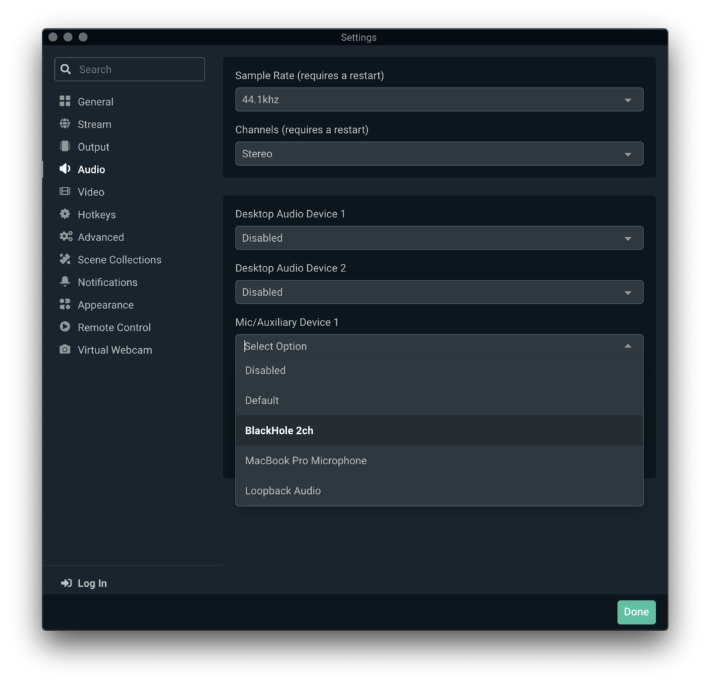
Task: Collapse the Mic/Auxiliary Device 1 dropdown arrow
Action: [627, 346]
